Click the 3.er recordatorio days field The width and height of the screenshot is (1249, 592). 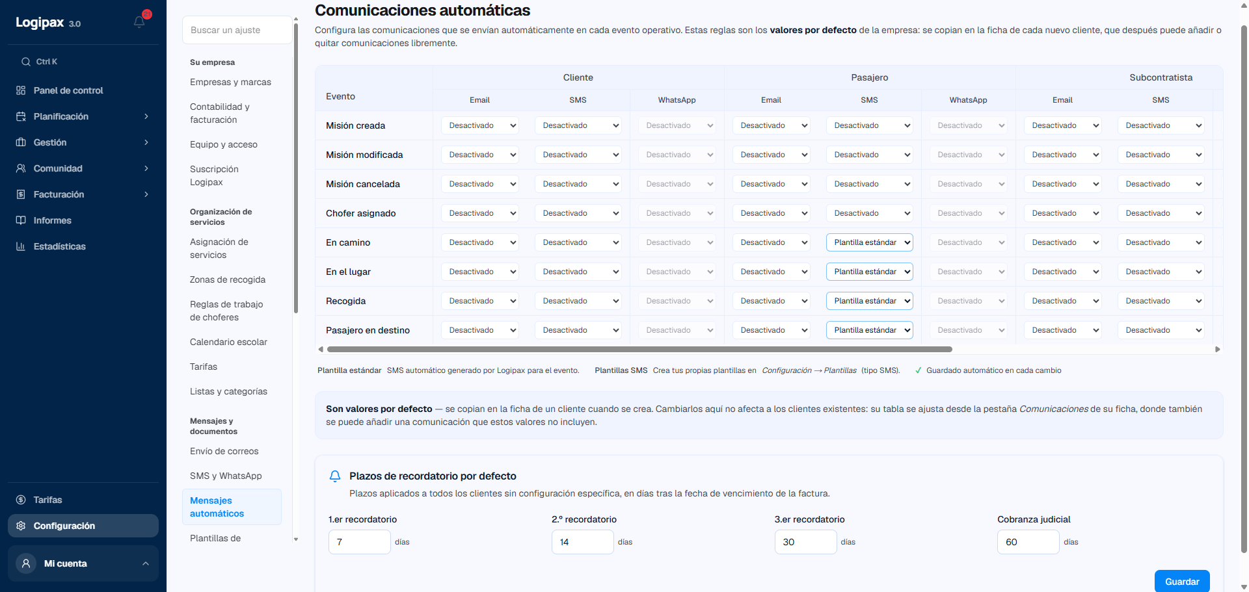(805, 542)
